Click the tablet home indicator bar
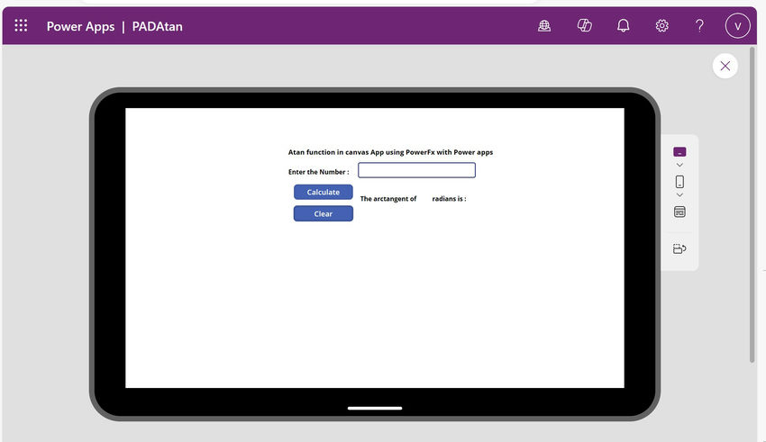The image size is (766, 442). pyautogui.click(x=375, y=408)
